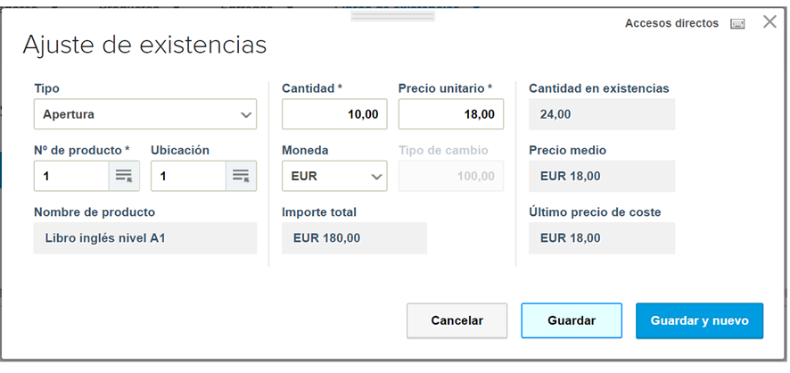Click the Cancelar button
This screenshot has height=373, width=790.
457,320
